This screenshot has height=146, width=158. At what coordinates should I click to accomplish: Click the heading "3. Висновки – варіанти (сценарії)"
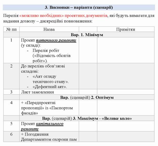79,7
